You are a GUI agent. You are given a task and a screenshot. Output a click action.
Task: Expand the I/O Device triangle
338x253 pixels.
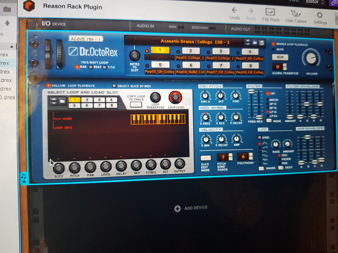[x=37, y=24]
